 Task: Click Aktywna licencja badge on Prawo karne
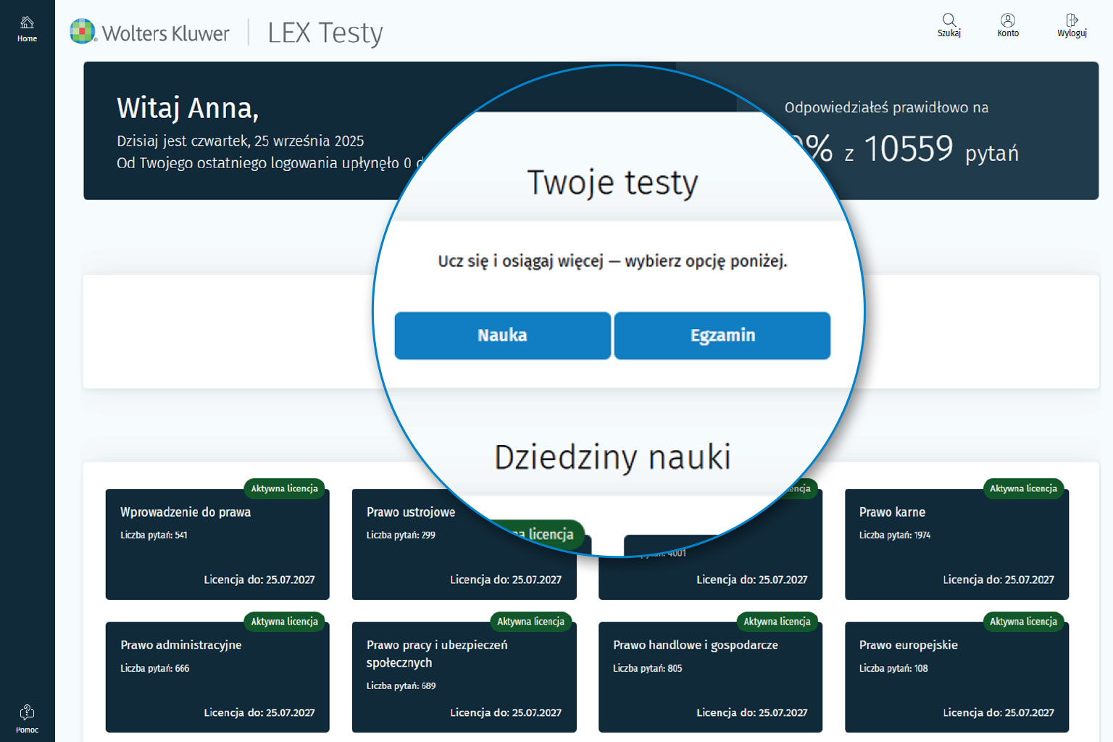coord(1023,488)
